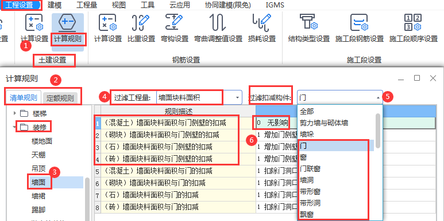444x221 pixels.
Task: Open the 施工段钢筋设置 tool
Action: tap(360, 29)
